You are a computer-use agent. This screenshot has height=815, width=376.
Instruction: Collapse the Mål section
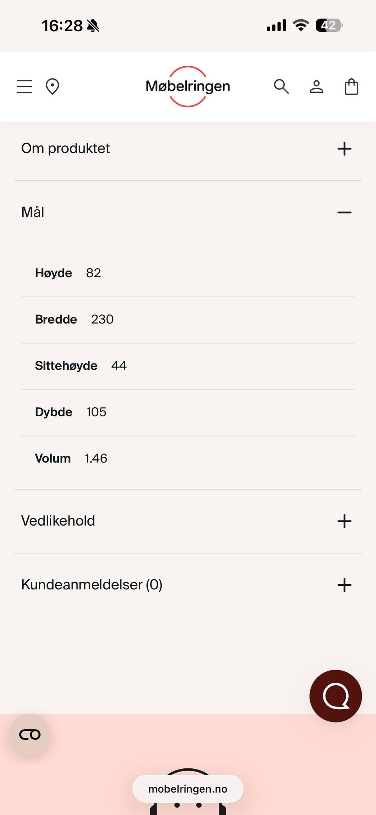point(344,213)
